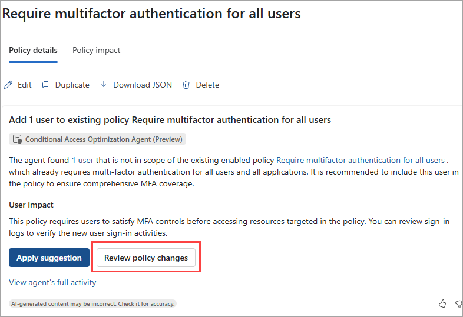Open the '1 user' link
463x317 pixels.
tap(82, 160)
